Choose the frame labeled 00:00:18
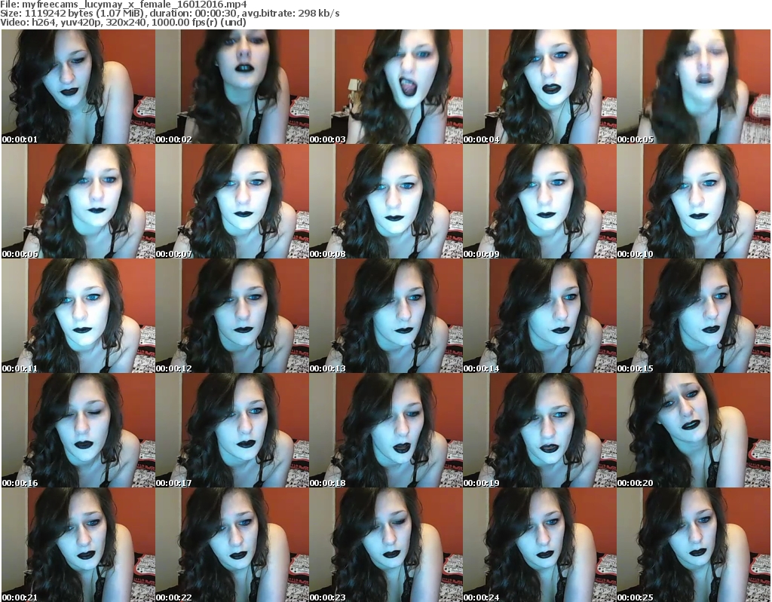This screenshot has width=772, height=602. (x=386, y=430)
